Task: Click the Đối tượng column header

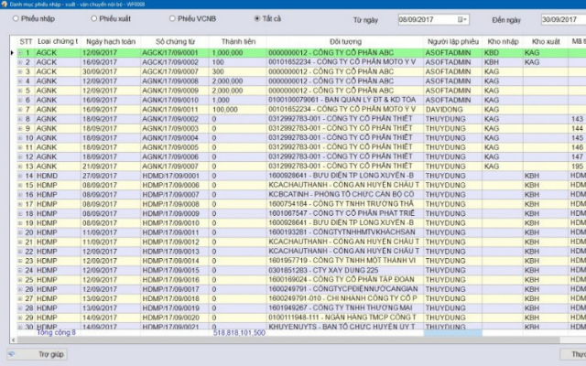Action: pos(344,42)
